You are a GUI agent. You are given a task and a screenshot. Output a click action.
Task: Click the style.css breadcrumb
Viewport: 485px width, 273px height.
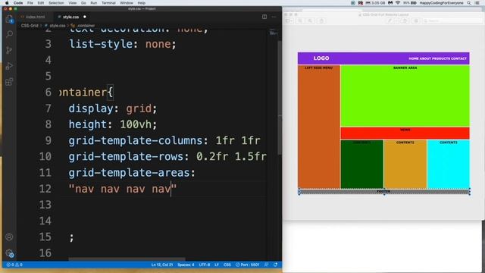pyautogui.click(x=58, y=26)
